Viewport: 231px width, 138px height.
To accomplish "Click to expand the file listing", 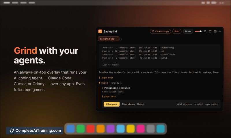I will [x=110, y=65].
